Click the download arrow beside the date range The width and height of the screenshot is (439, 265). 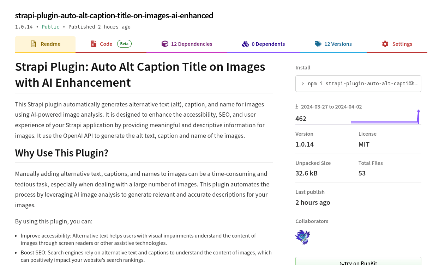click(297, 106)
